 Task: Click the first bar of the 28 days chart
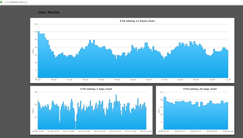(x=165, y=113)
